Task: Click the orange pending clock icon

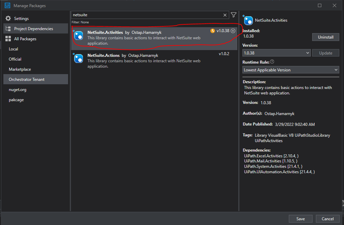Action: (212, 31)
